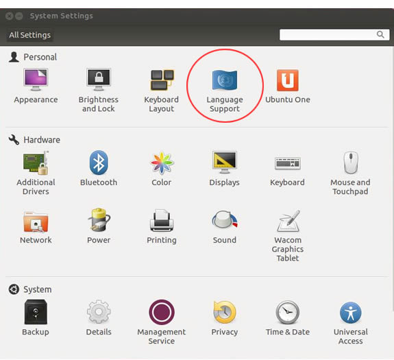Open the Color settings panel
This screenshot has height=360, width=394.
162,168
